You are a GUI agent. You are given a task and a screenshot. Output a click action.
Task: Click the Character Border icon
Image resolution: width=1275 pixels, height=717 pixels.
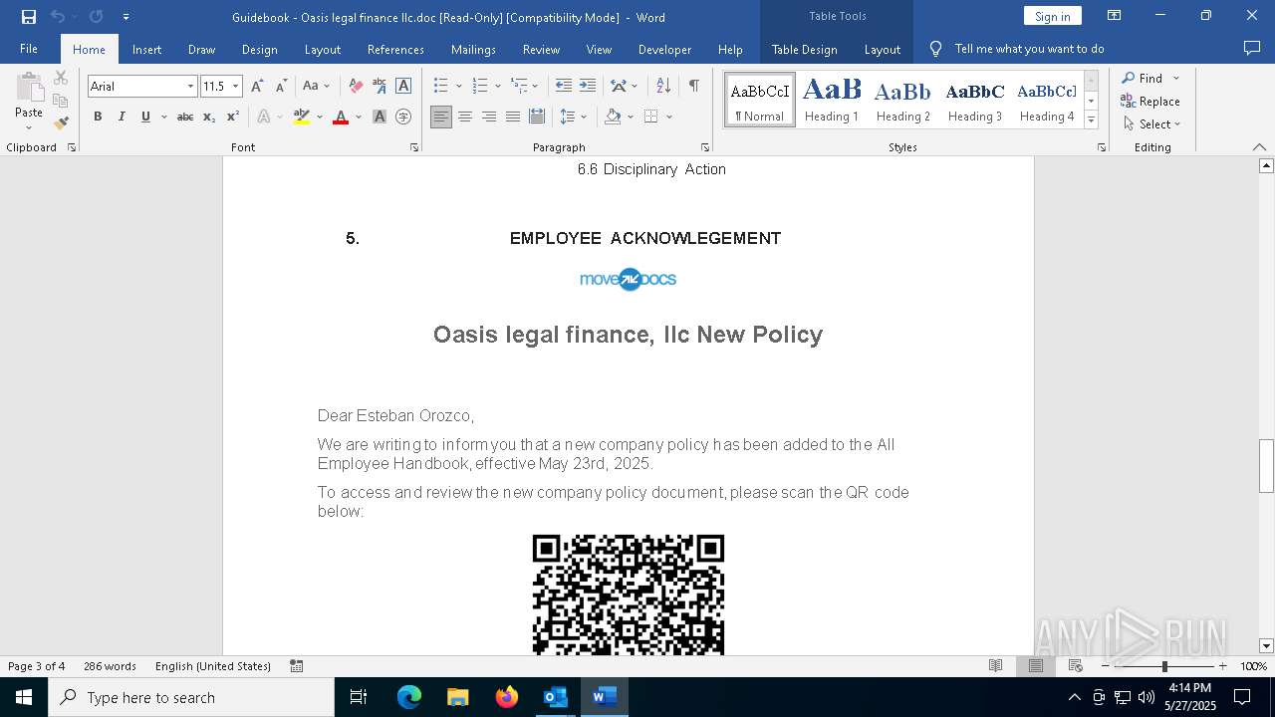tap(403, 87)
